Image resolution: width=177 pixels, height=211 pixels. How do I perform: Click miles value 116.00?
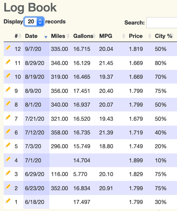[59, 174]
